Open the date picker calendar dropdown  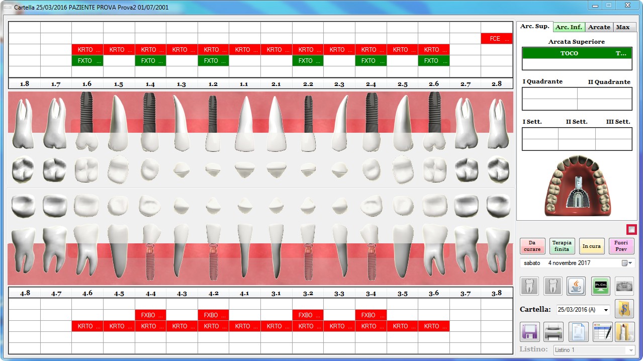click(626, 263)
